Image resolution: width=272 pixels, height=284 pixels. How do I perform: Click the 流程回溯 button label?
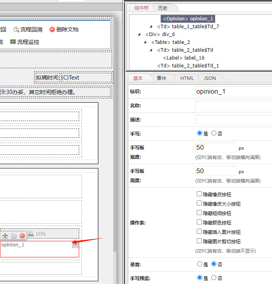[31, 29]
